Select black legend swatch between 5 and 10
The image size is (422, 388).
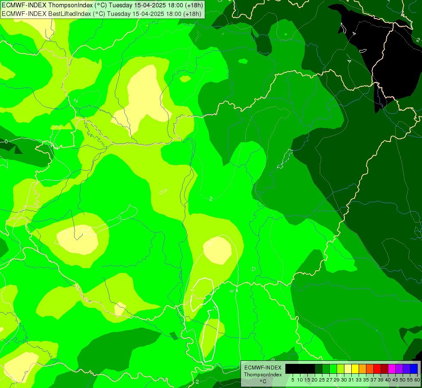297,369
